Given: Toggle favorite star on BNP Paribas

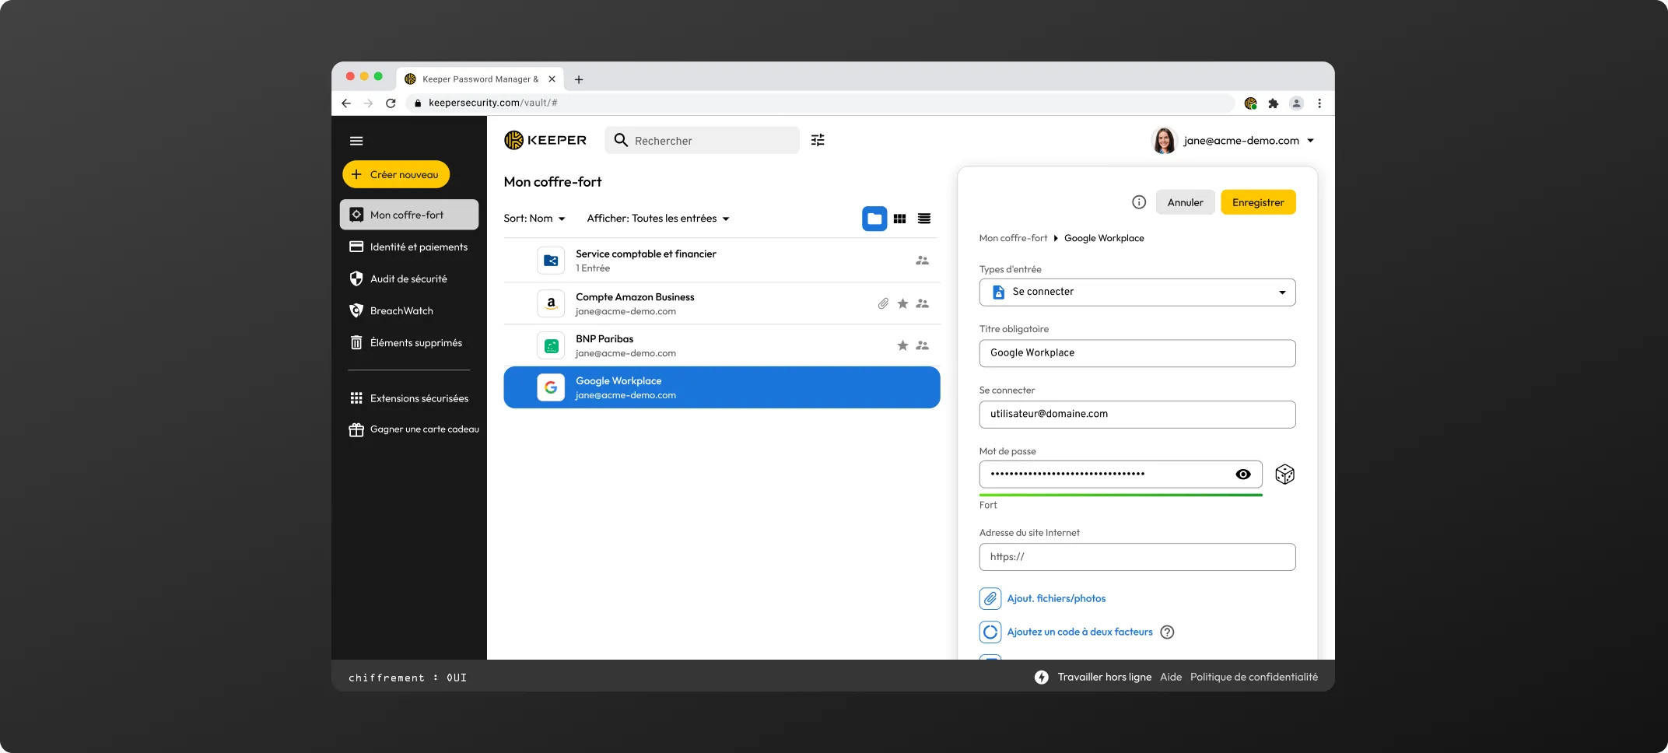Looking at the screenshot, I should coord(902,345).
